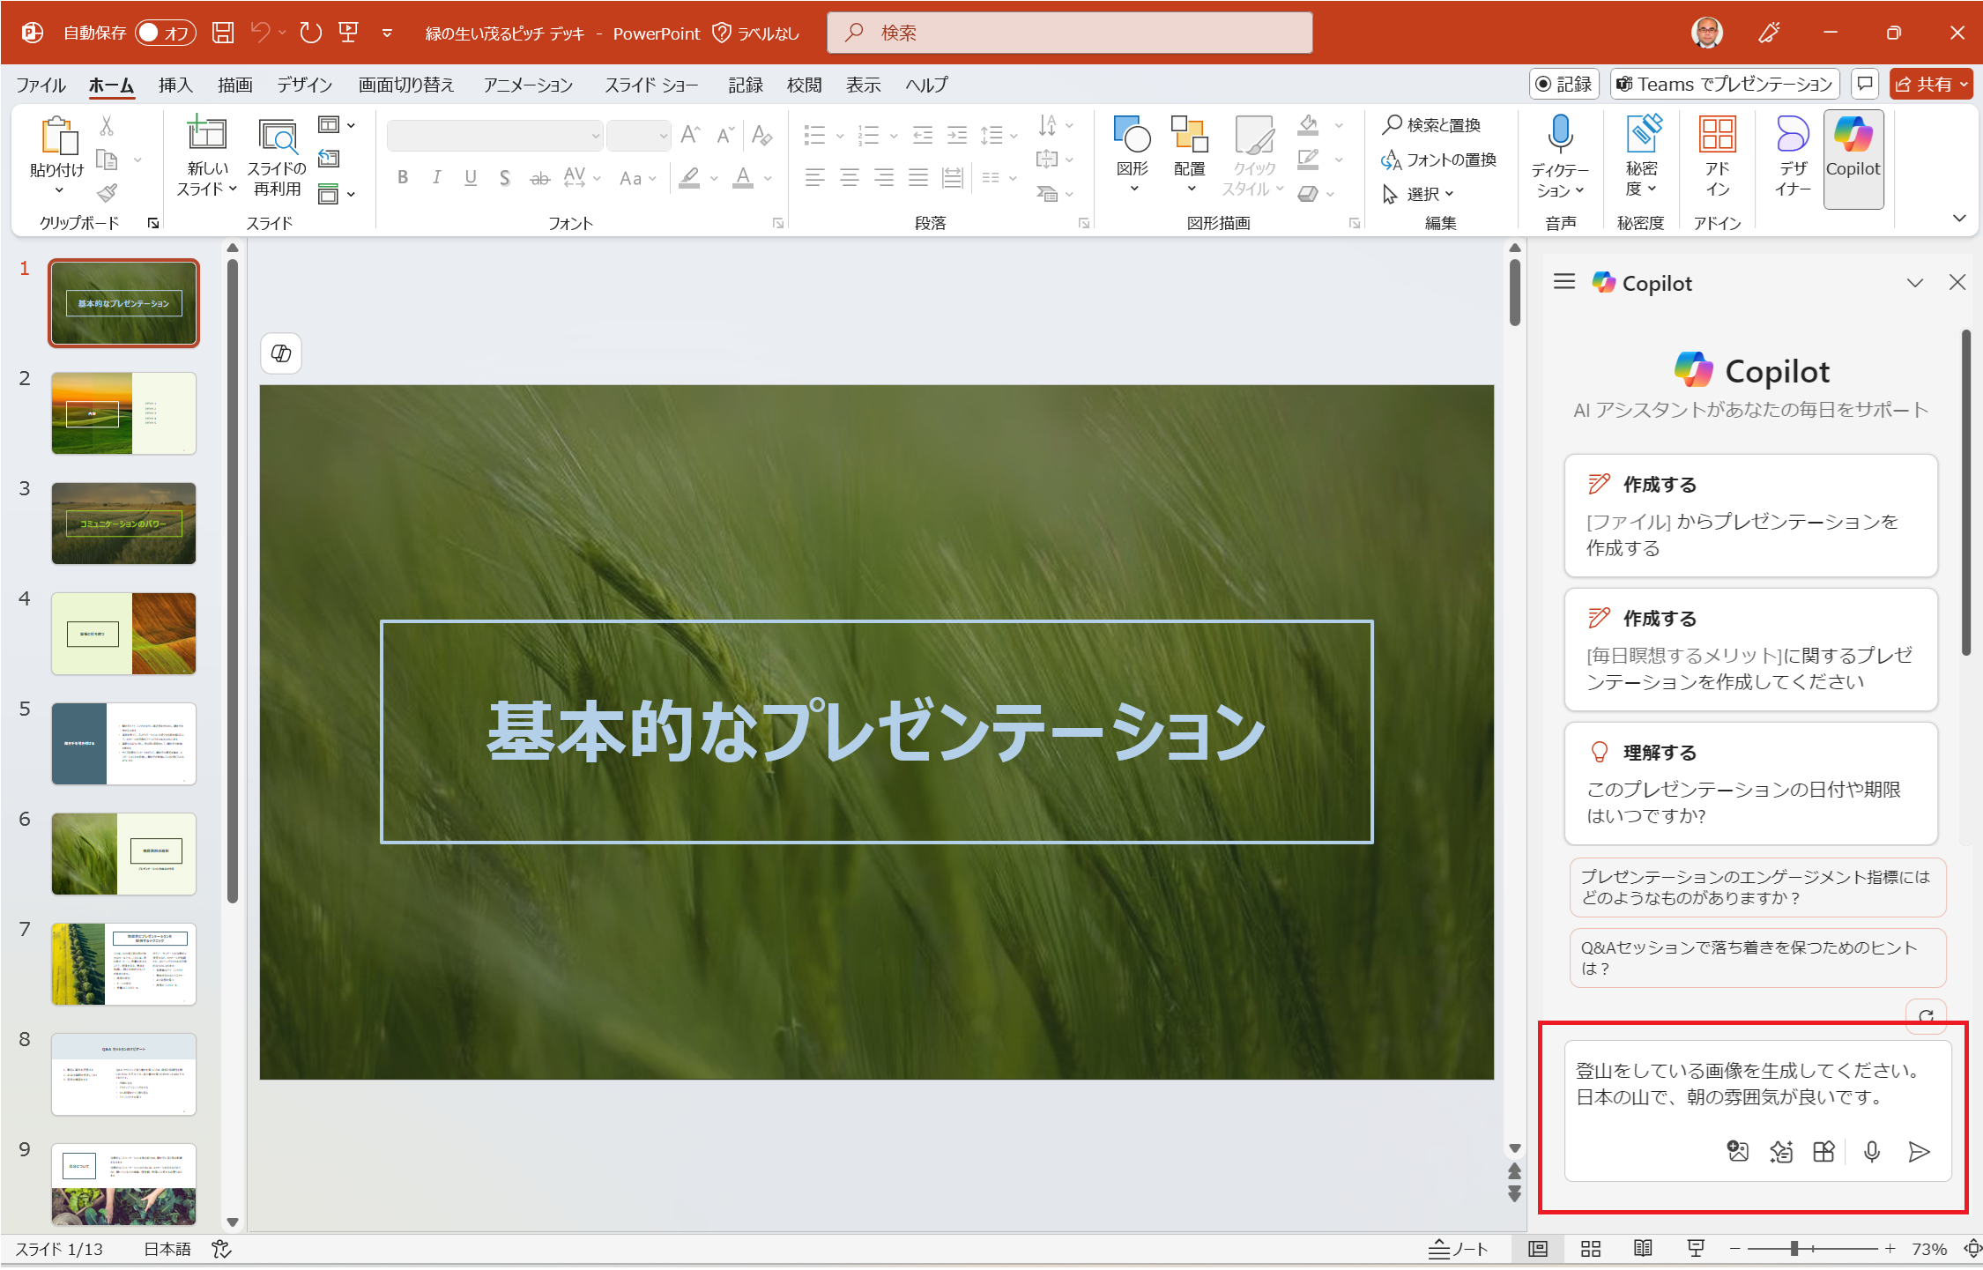This screenshot has width=1983, height=1270.
Task: Click create presentation from file card
Action: click(x=1750, y=516)
